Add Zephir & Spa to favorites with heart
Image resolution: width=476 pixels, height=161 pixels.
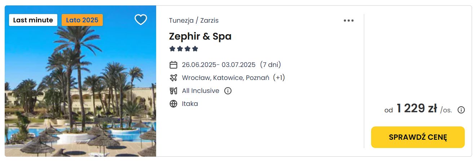coord(141,19)
